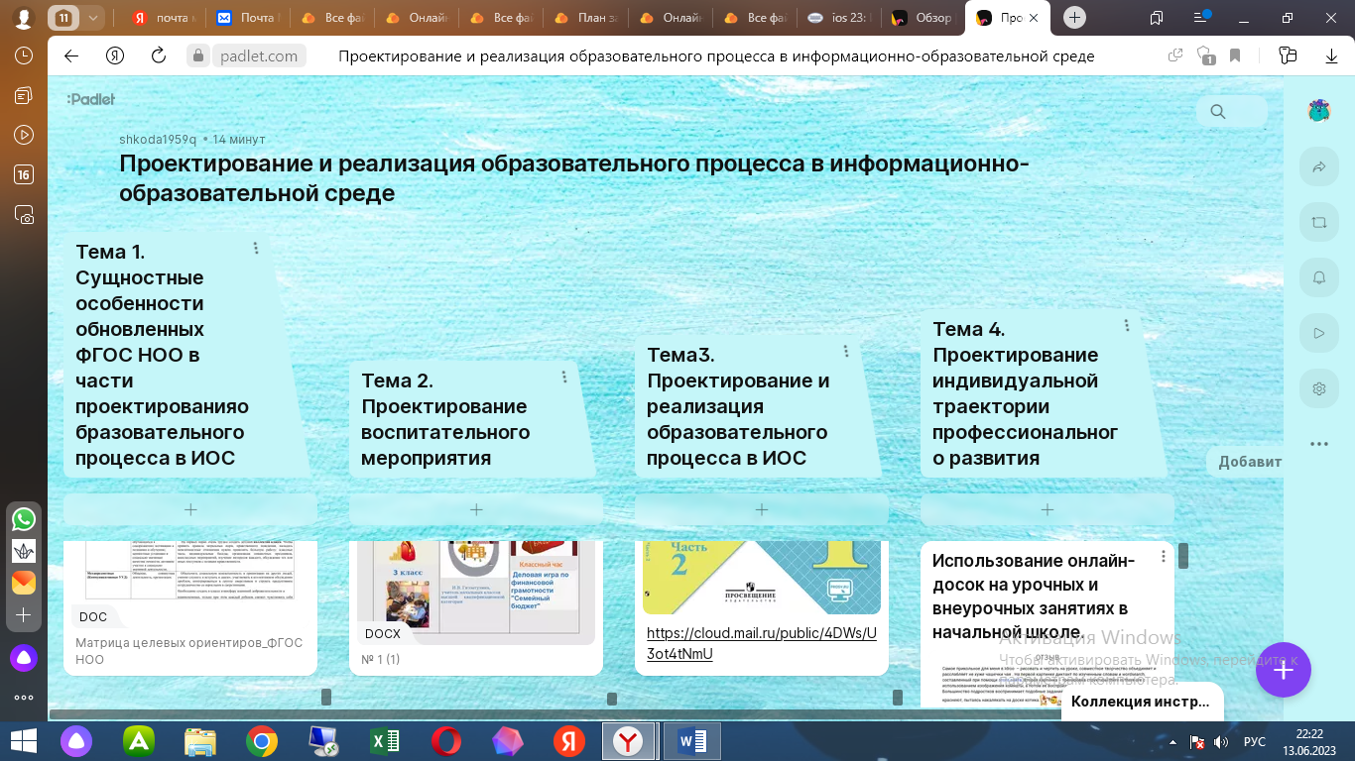The image size is (1355, 761).
Task: Start slideshow with the play icon
Action: pyautogui.click(x=1318, y=333)
